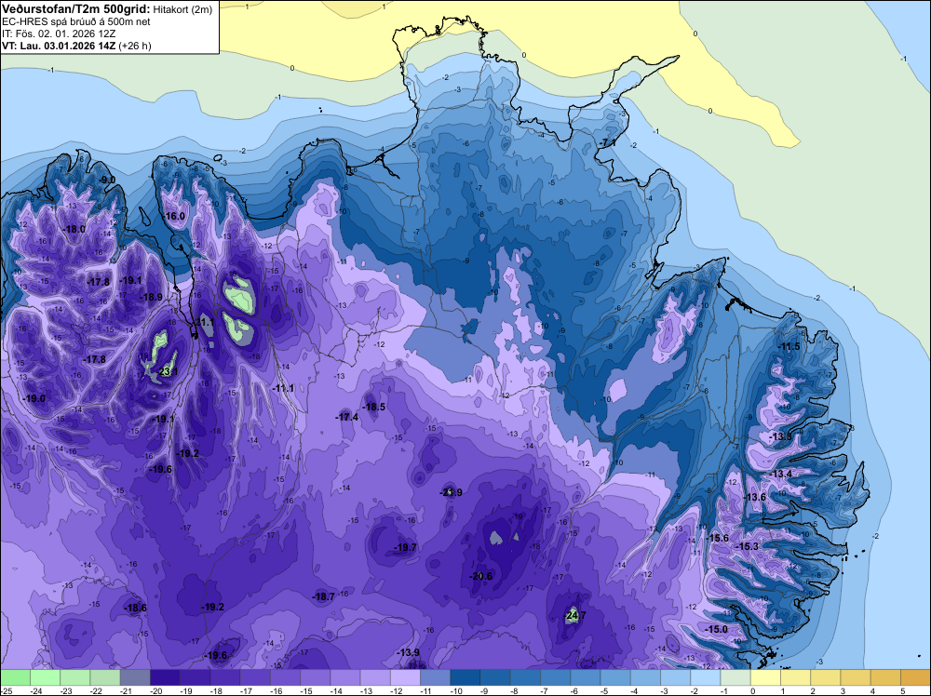Click the -18.9 temperature label
931x696 pixels.
click(152, 297)
